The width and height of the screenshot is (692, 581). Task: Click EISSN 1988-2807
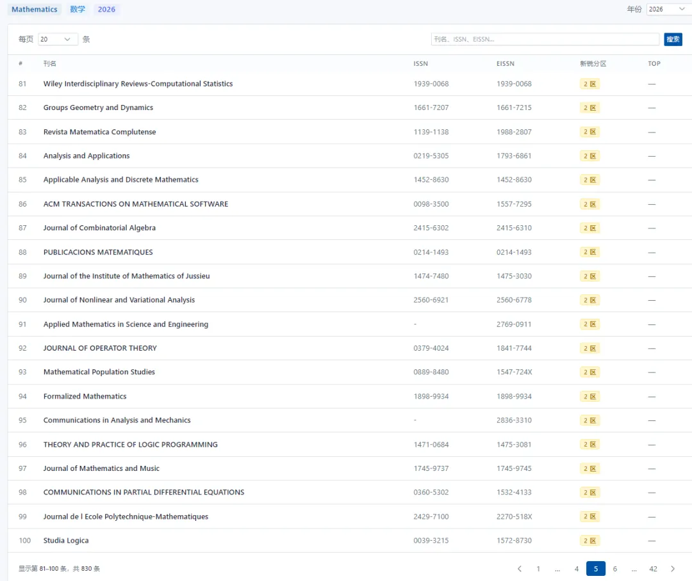pyautogui.click(x=514, y=132)
